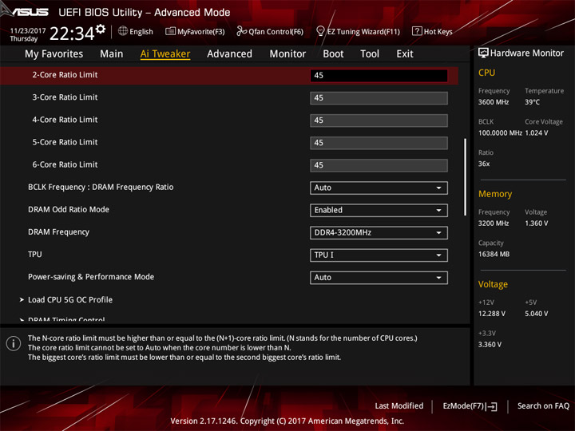Open BCLK Frequency : DRAM Frequency Ratio dropdown
Viewport: 575px width, 431px height.
379,188
